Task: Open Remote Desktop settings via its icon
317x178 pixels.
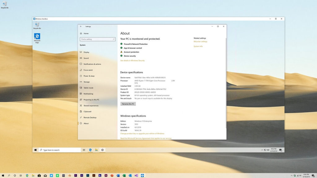Action: pos(81,117)
